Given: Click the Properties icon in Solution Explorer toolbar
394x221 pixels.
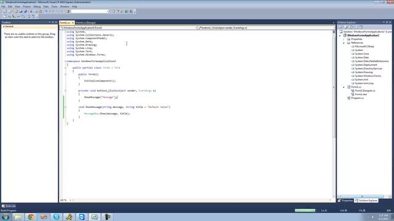Looking at the screenshot, I should (340, 27).
